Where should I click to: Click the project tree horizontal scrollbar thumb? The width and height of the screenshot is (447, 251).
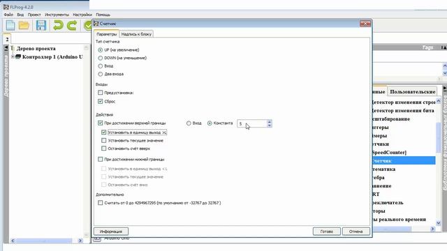coord(44,241)
